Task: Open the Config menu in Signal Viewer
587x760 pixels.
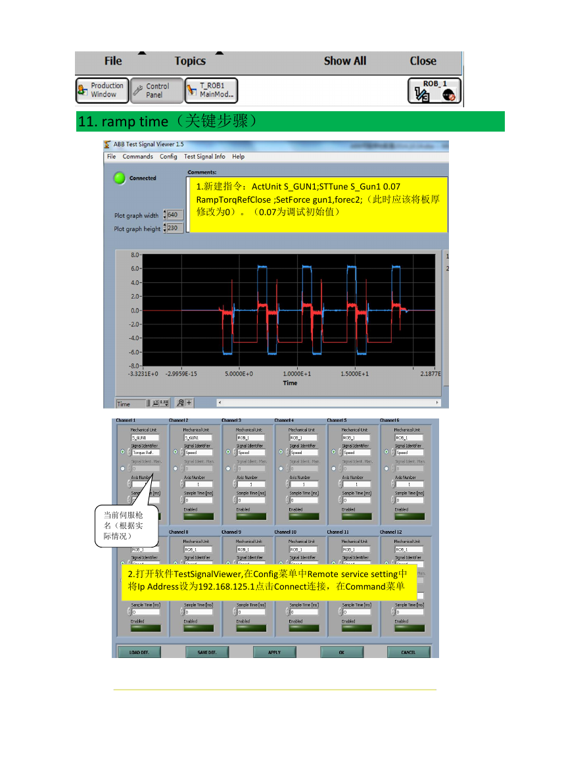Action: (168, 157)
